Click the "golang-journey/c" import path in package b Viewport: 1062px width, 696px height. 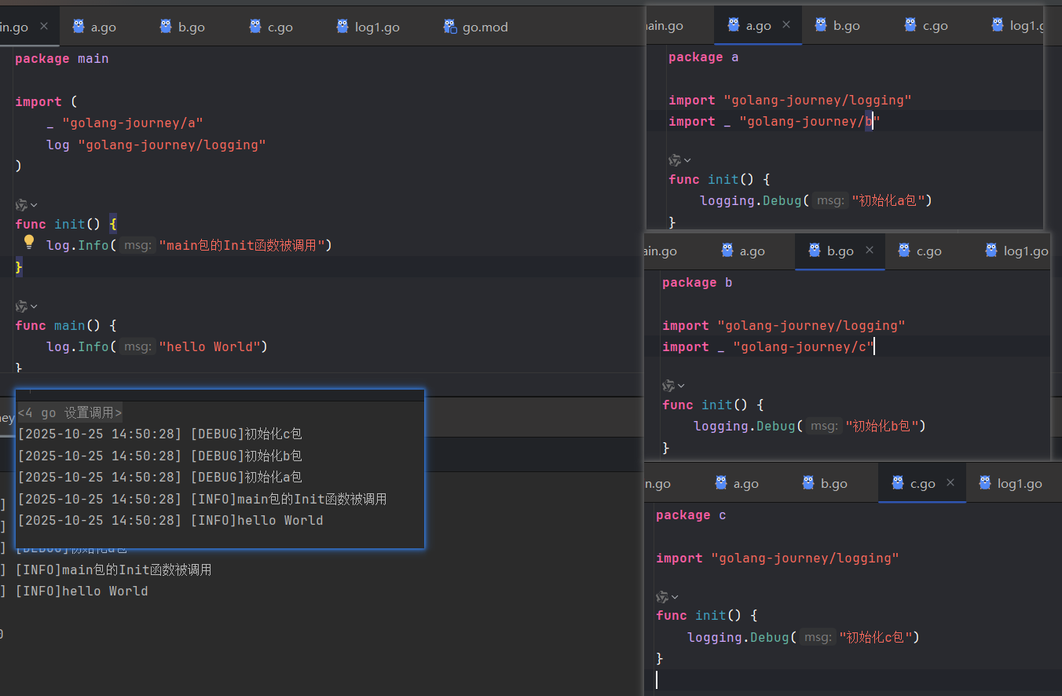pyautogui.click(x=803, y=346)
